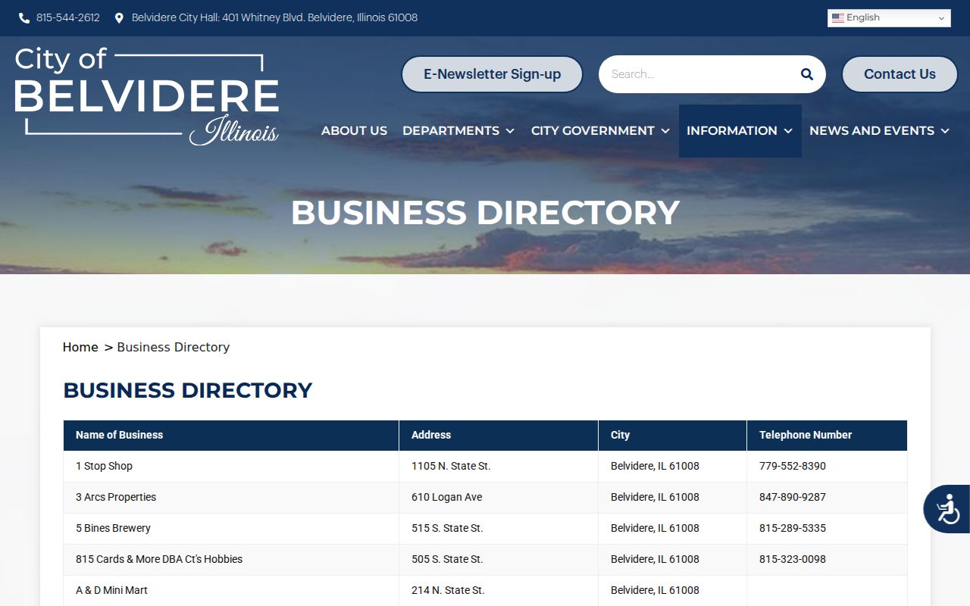This screenshot has height=606, width=970.
Task: Click the map pin location icon
Action: click(119, 18)
